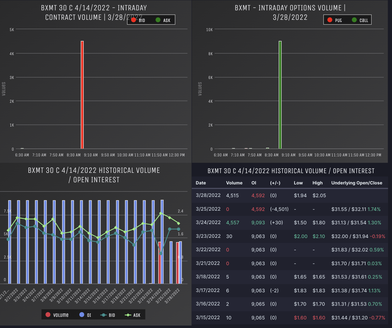Click the tall red intraday bid bar
Screen dimensions: 392x328
coord(82,94)
